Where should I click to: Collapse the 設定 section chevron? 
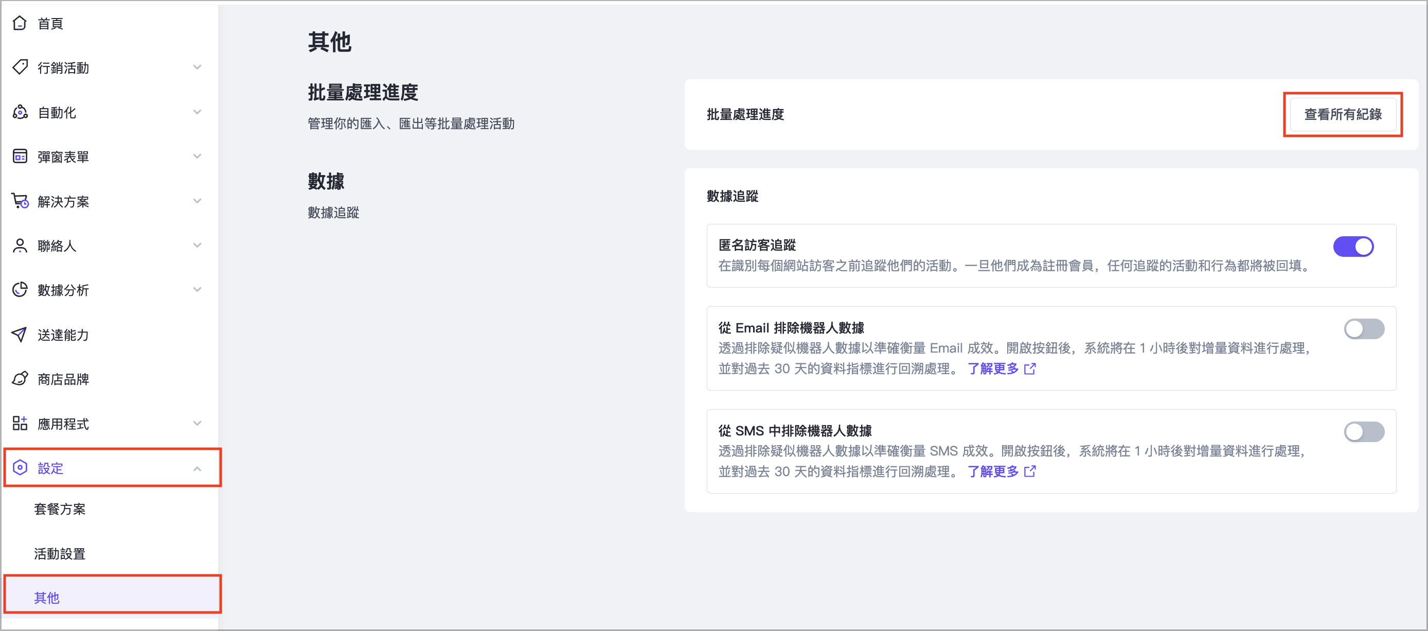(197, 468)
